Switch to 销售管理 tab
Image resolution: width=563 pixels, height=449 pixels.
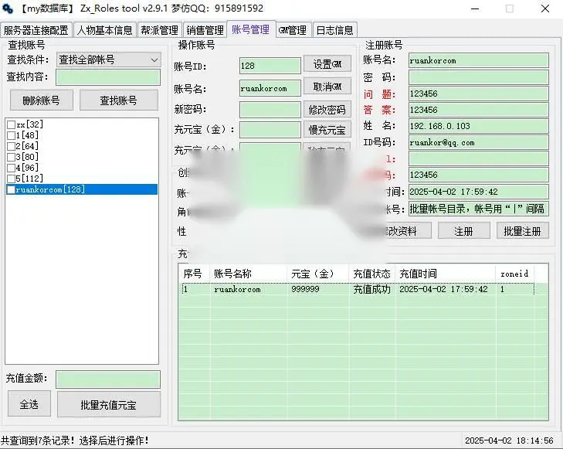tap(205, 30)
